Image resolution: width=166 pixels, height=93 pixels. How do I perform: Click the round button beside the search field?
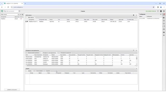tap(19, 11)
